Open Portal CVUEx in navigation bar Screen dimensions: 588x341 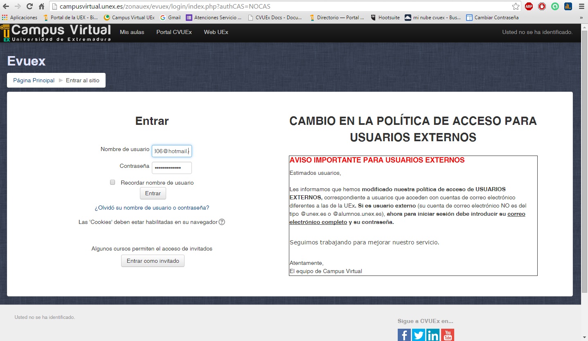[174, 32]
